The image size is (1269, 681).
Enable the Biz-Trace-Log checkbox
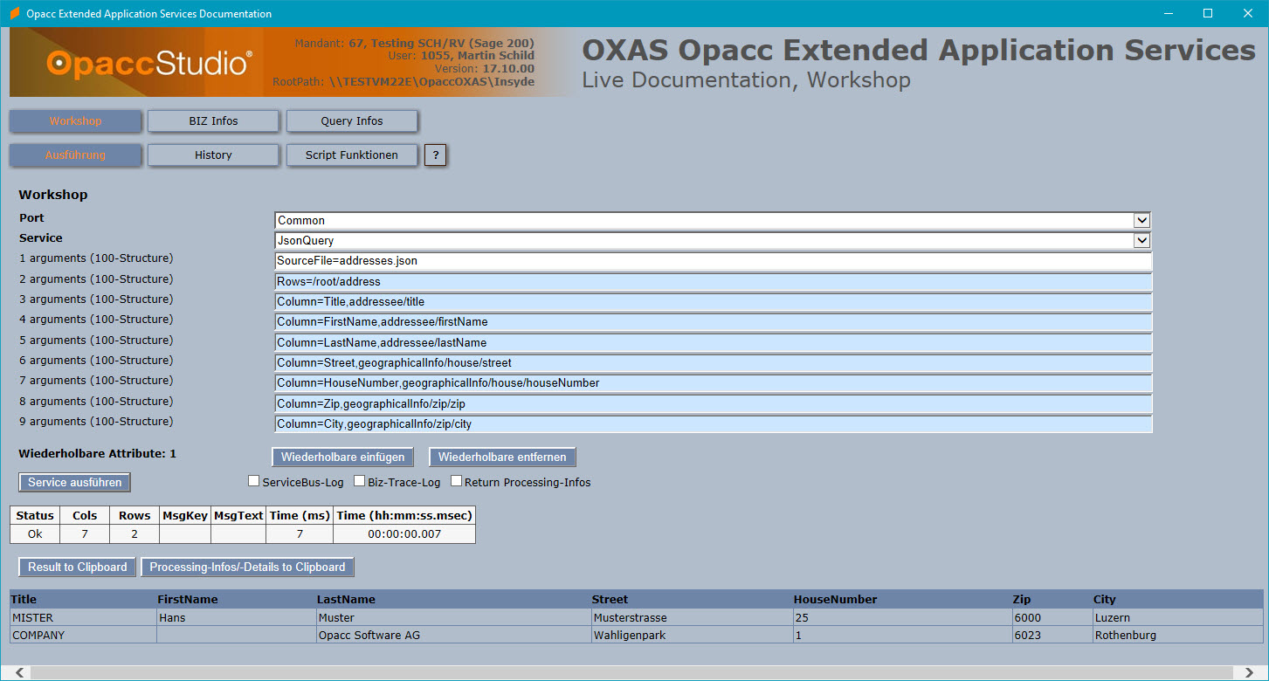pyautogui.click(x=359, y=481)
